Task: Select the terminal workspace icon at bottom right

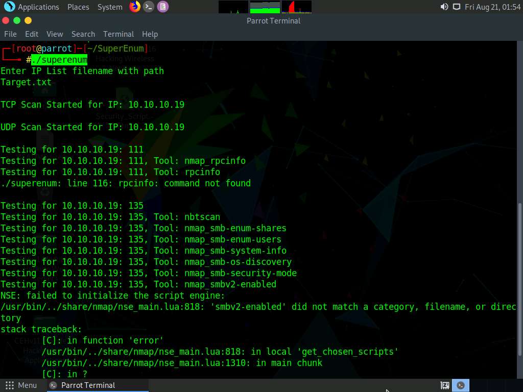Action: click(x=461, y=385)
